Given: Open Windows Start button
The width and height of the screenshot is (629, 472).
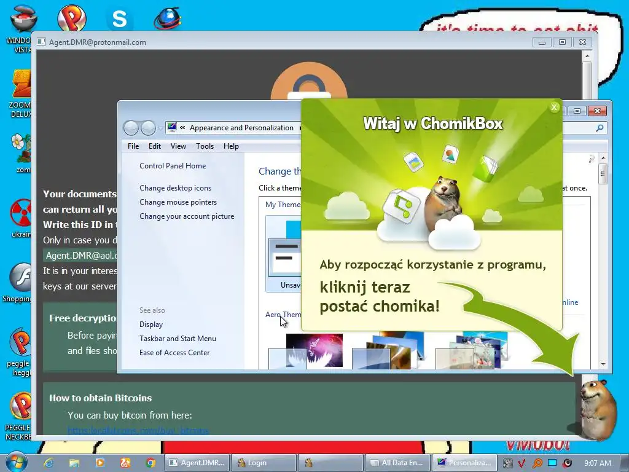Looking at the screenshot, I should tap(16, 462).
